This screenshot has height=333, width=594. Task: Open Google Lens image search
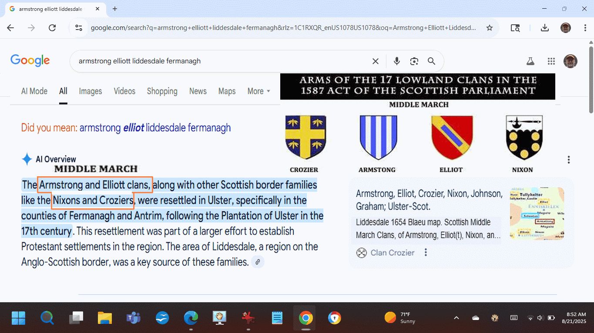point(414,61)
